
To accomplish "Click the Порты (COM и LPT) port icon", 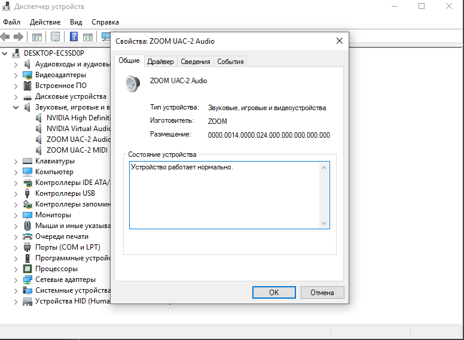I will (x=28, y=247).
